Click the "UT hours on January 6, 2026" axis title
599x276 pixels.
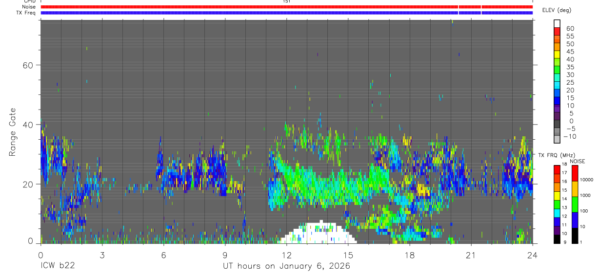(x=286, y=266)
